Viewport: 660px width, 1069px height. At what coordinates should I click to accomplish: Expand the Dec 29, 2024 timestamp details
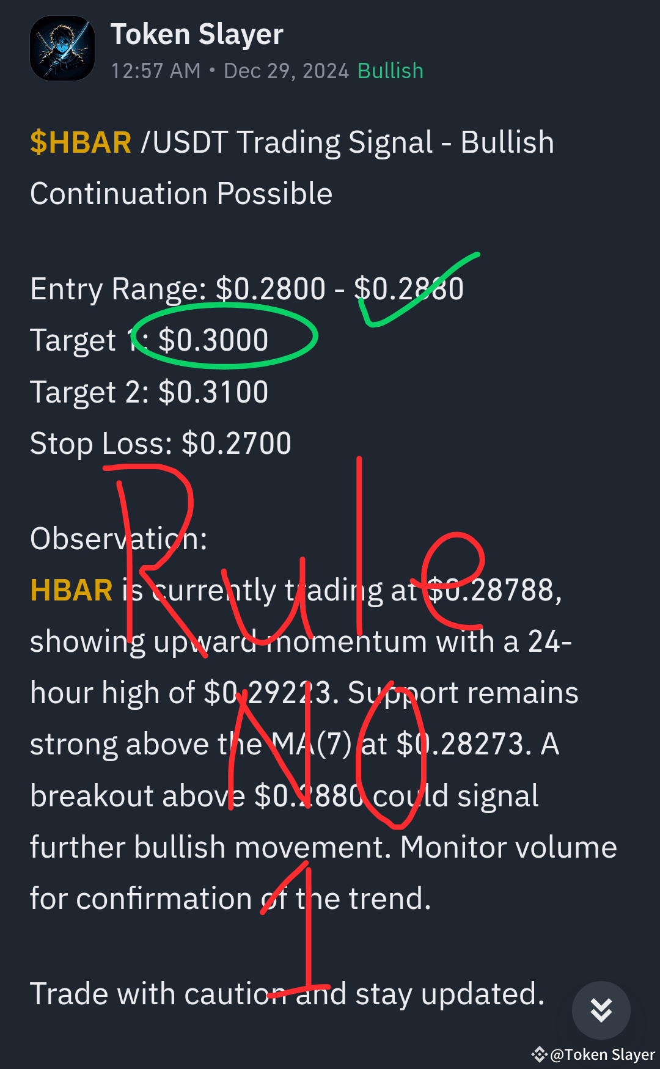pos(285,70)
